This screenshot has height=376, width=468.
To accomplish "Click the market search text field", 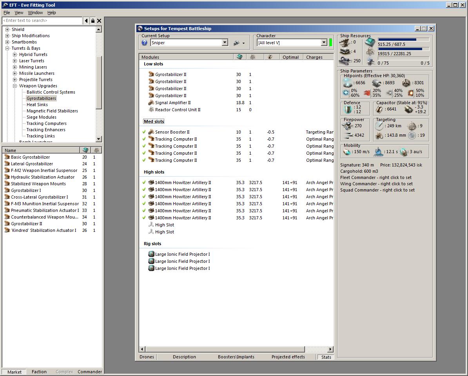I will [x=42, y=21].
